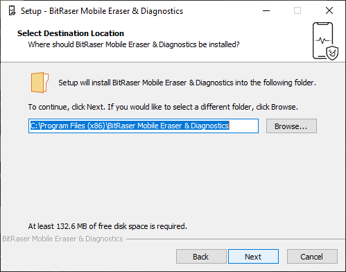Click the destination folder path field

tap(144, 126)
